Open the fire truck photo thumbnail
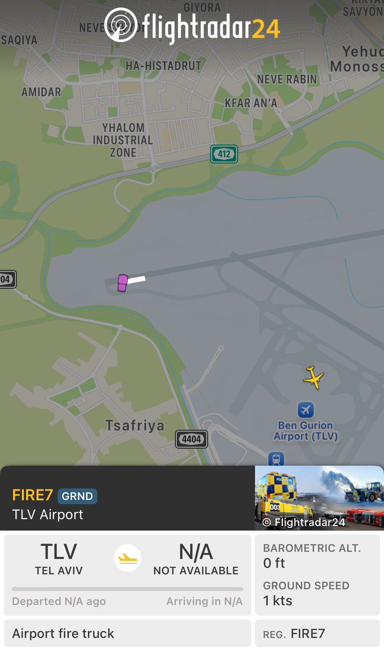384x651 pixels. click(x=319, y=498)
